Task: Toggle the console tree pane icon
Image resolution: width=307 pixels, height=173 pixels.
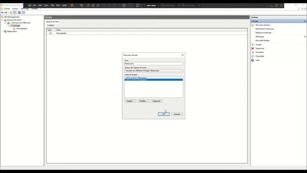Action: tap(15, 12)
